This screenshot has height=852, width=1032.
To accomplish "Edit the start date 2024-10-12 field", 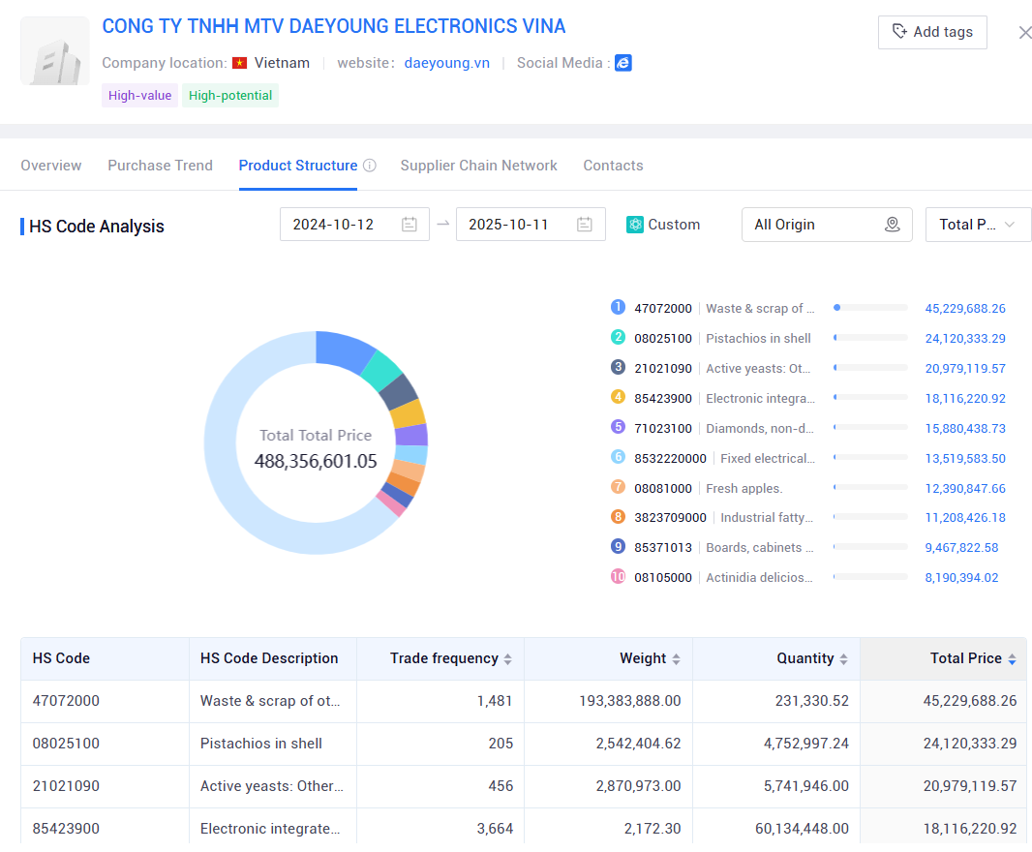I will point(354,225).
